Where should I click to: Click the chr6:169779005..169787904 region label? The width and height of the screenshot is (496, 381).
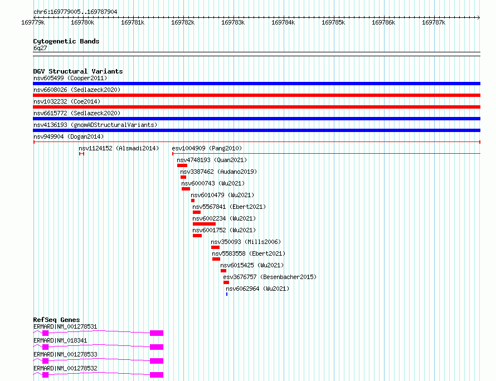75,12
